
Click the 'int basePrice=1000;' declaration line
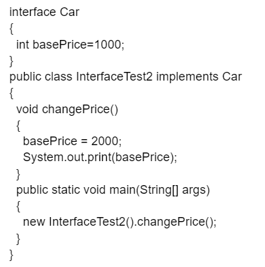pyautogui.click(x=70, y=45)
